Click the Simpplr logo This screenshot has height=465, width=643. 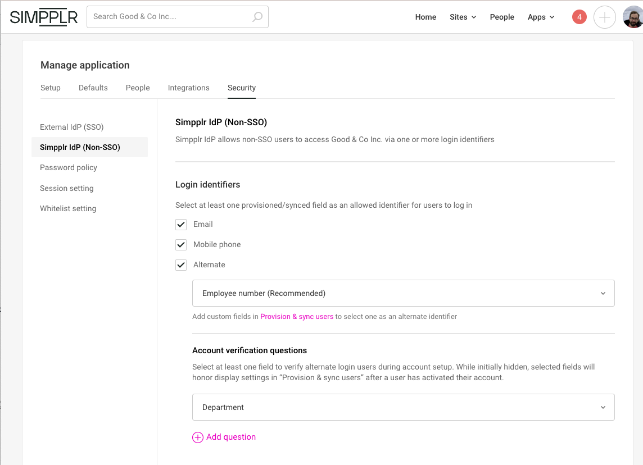[x=44, y=17]
